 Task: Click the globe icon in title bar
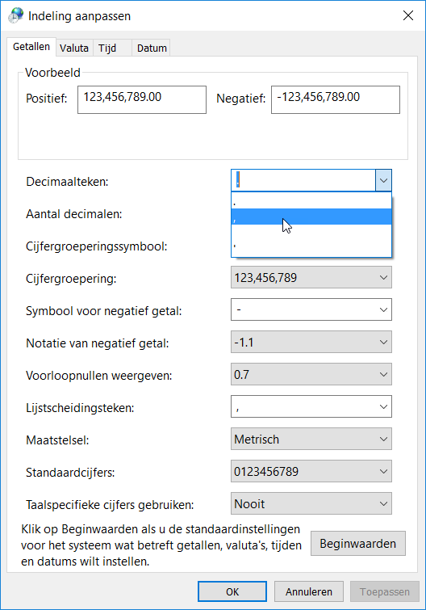coord(16,15)
